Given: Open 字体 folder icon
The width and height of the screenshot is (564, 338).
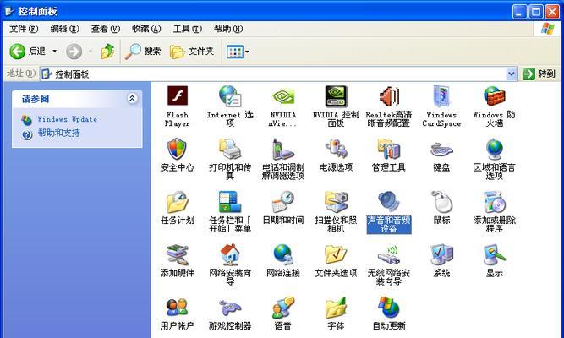Looking at the screenshot, I should pyautogui.click(x=336, y=308).
